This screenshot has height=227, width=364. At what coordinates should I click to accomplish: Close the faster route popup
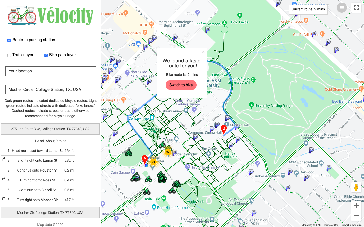coord(203,52)
